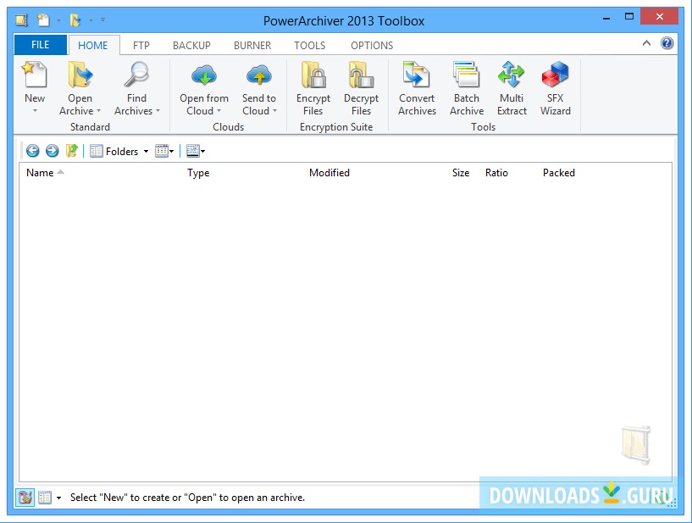Expand Open from Cloud dropdown arrow
The image size is (692, 523).
pyautogui.click(x=219, y=111)
